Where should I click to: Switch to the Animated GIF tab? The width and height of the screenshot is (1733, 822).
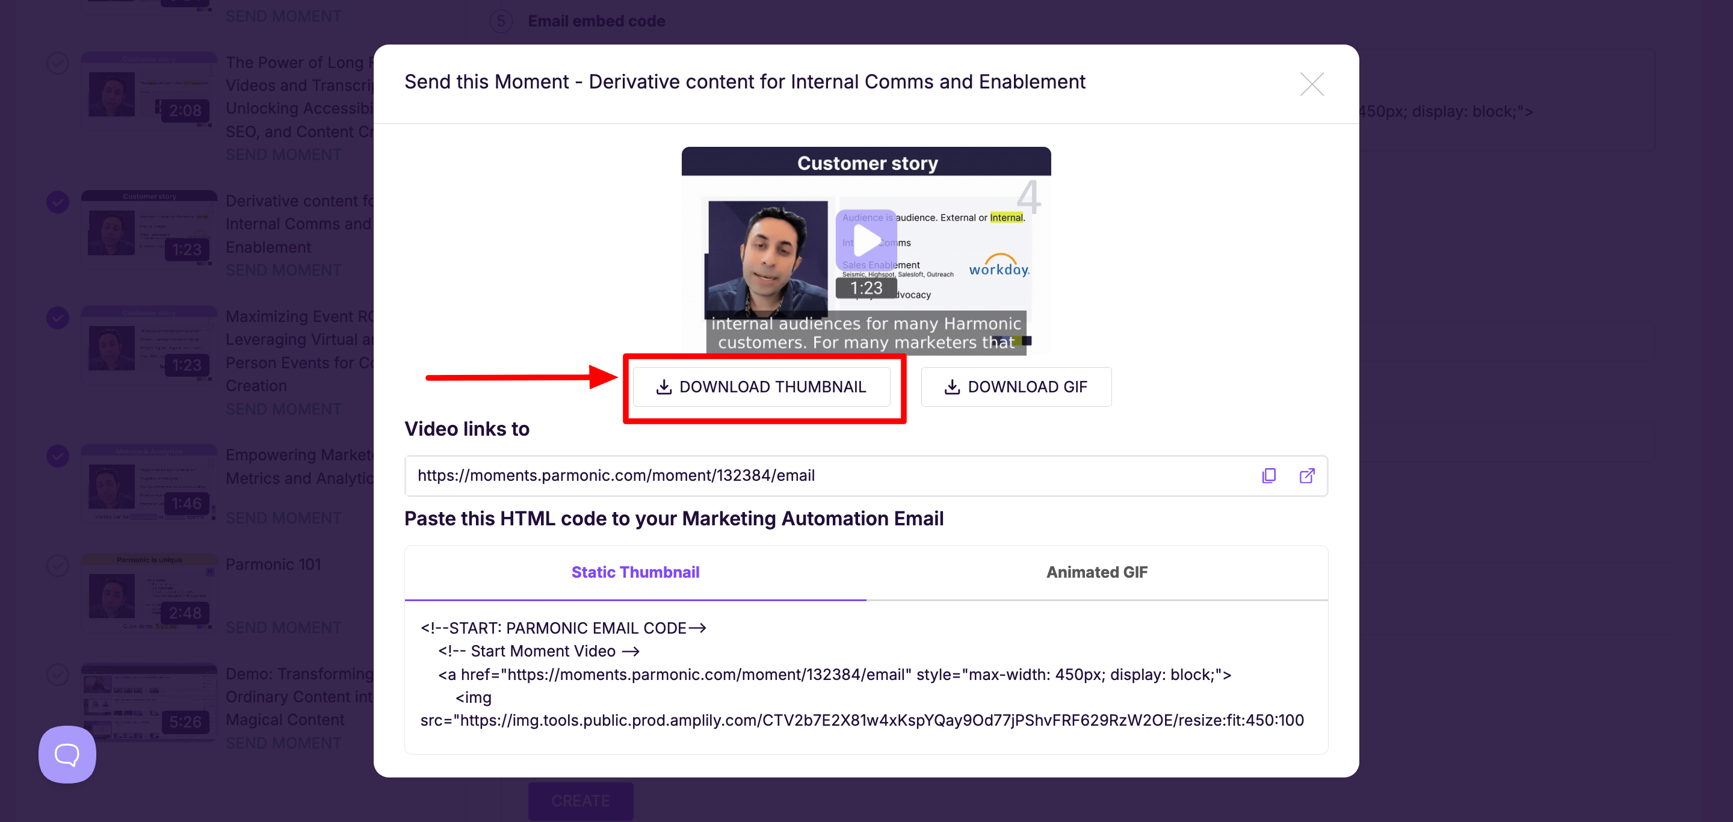click(1096, 572)
